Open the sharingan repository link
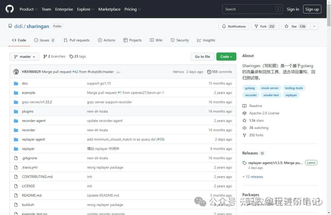The width and height of the screenshot is (331, 215). click(x=38, y=26)
